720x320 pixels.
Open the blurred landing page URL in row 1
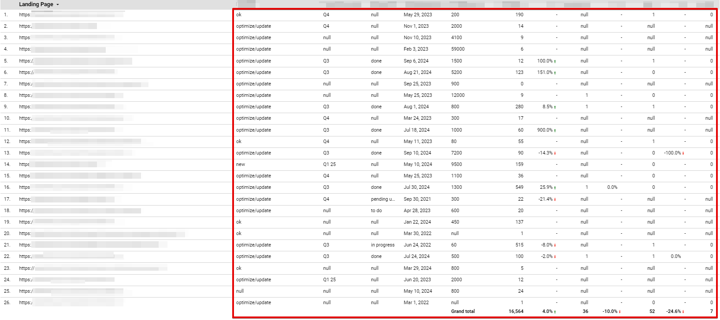pos(72,15)
